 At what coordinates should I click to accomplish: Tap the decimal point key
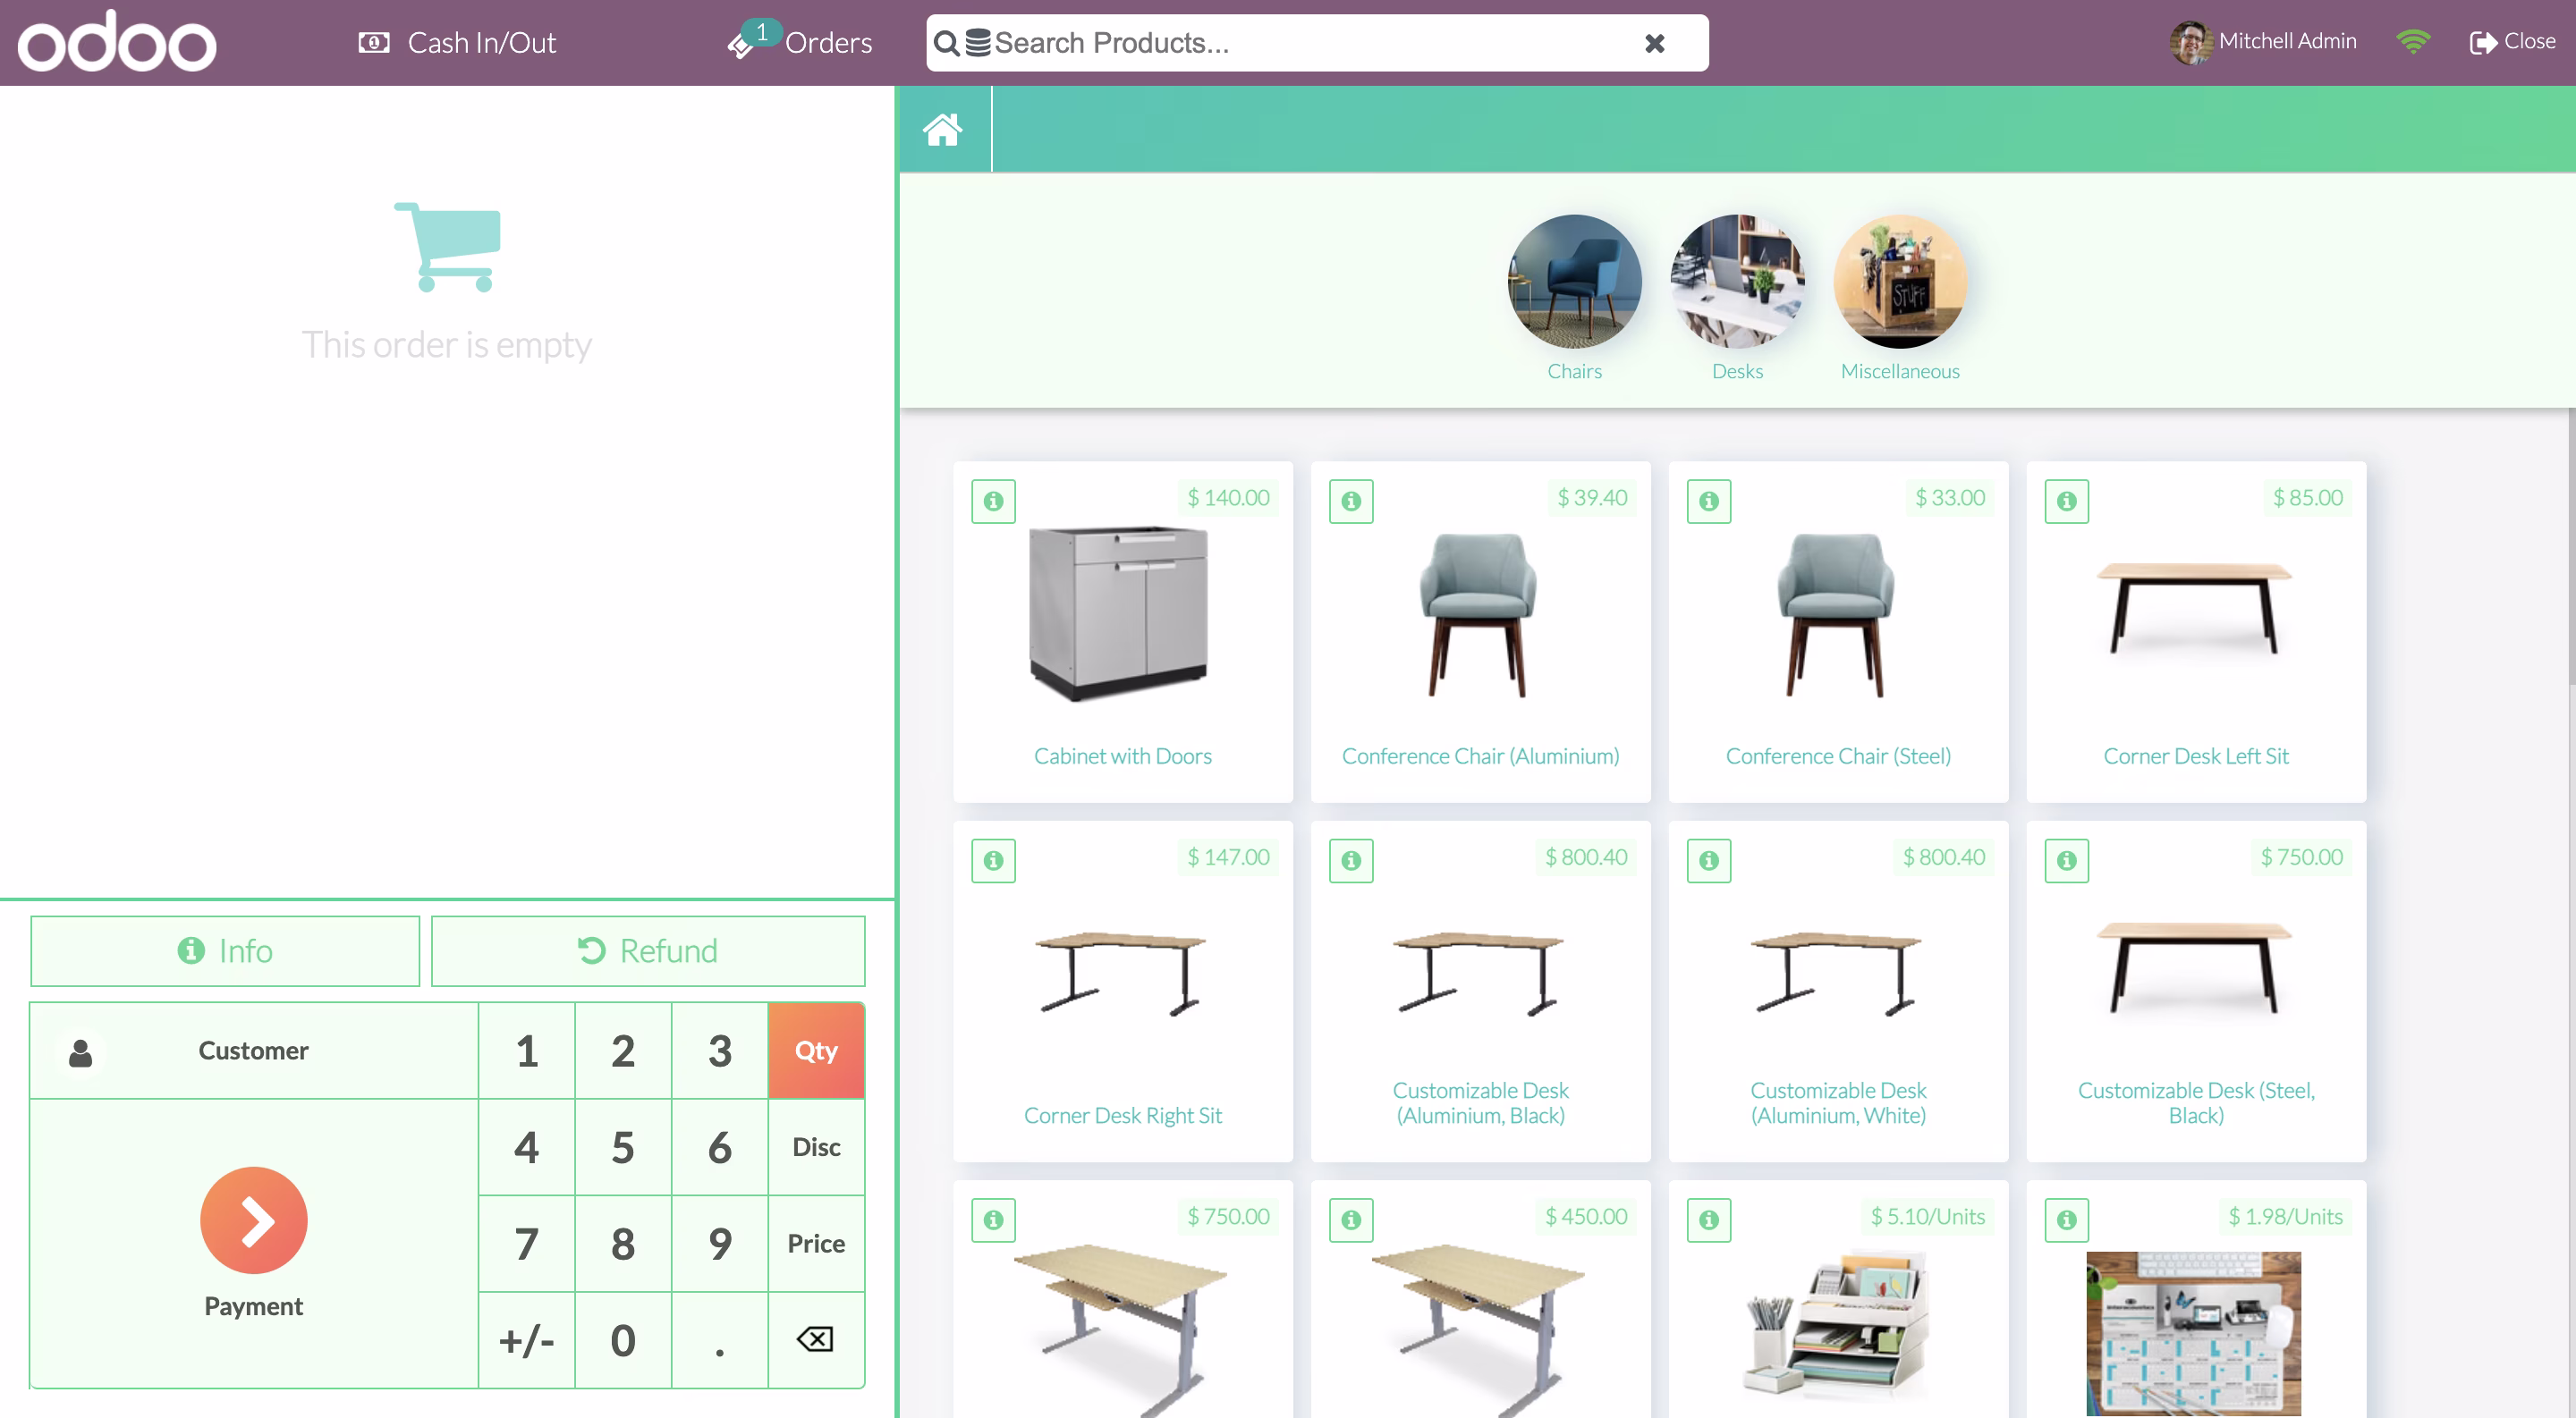pos(720,1340)
